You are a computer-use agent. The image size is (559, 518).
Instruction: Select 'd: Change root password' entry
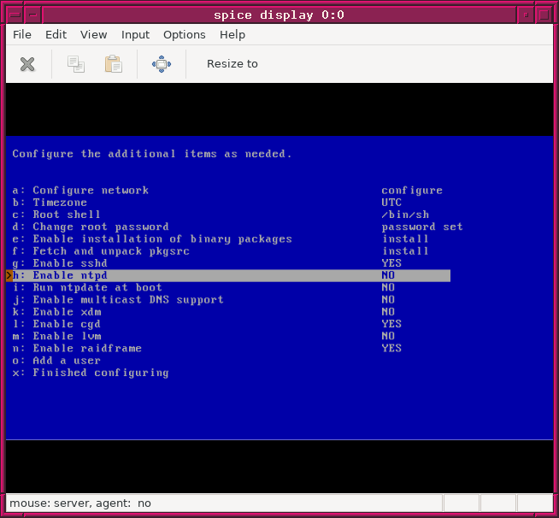click(x=91, y=227)
